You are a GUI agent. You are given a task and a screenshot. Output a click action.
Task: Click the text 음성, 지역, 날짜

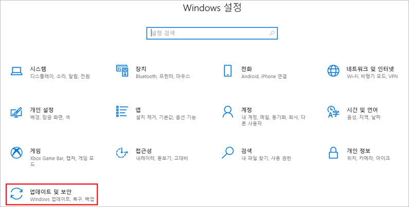364,118
